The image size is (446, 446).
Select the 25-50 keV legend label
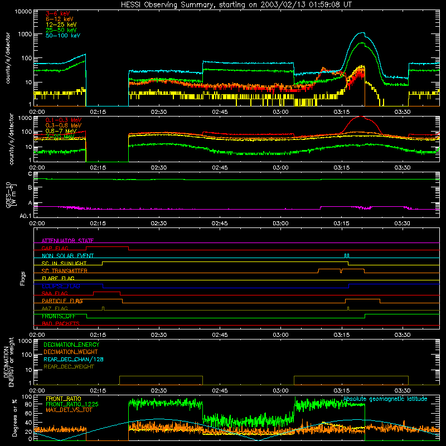click(61, 30)
